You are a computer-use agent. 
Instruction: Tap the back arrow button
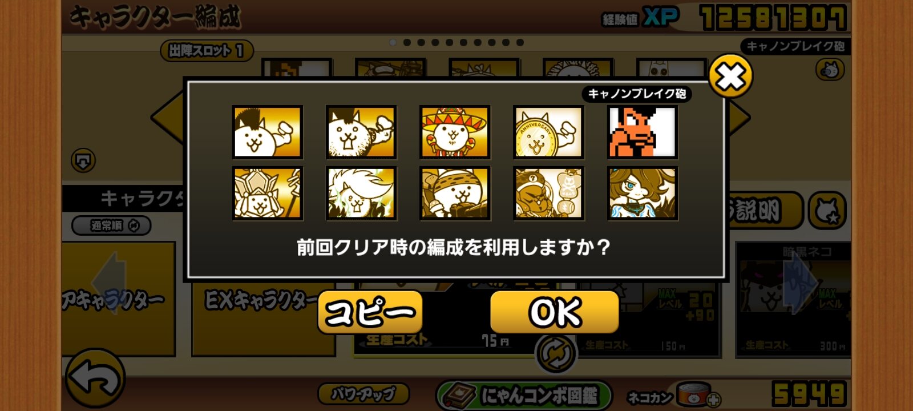click(x=95, y=378)
